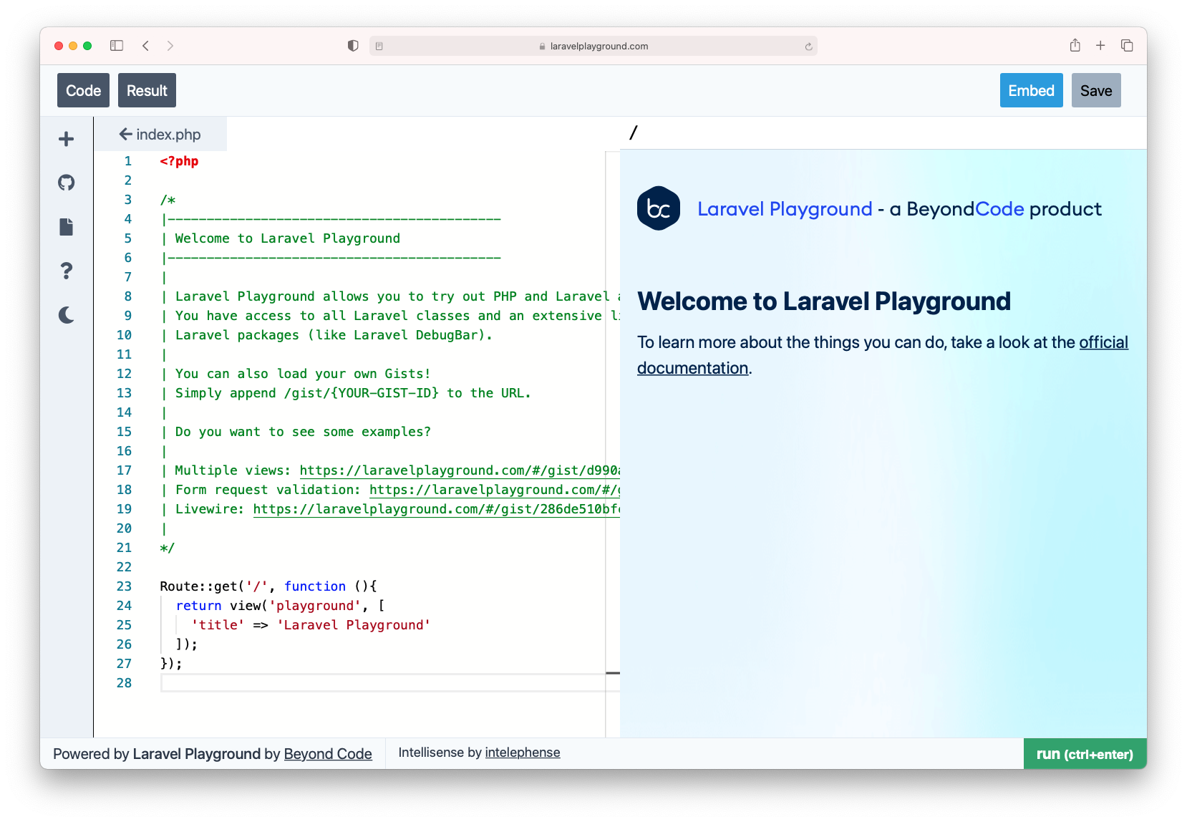Click the return view('playground' line
The height and width of the screenshot is (822, 1187).
(x=280, y=606)
